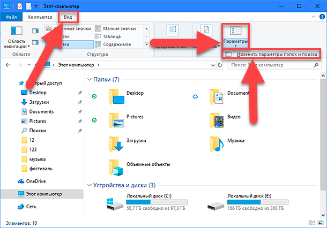Screen dimensions: 327x228
Task: Unpin Pictures using its pin icon
Action: [x=80, y=121]
